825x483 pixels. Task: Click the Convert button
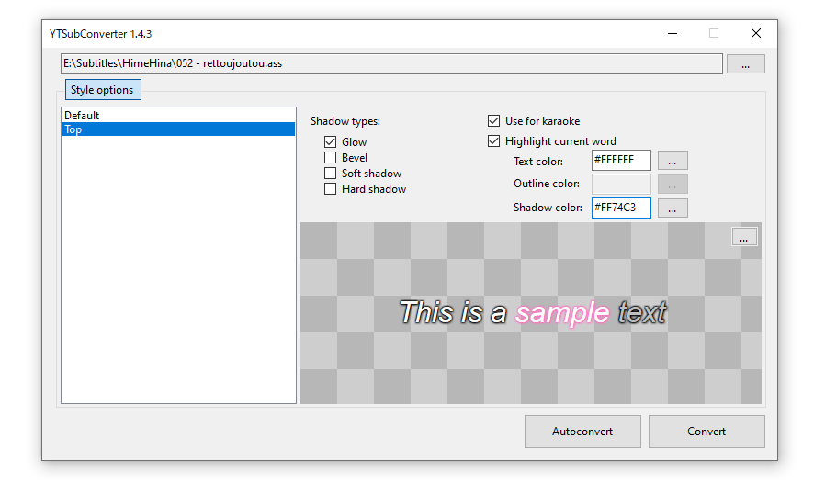pyautogui.click(x=706, y=432)
